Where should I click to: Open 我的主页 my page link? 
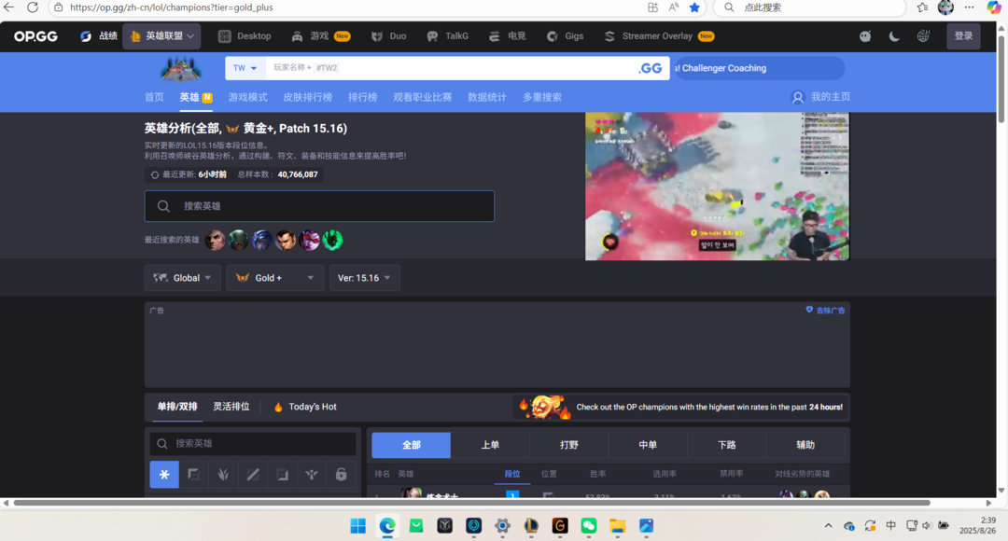(820, 97)
